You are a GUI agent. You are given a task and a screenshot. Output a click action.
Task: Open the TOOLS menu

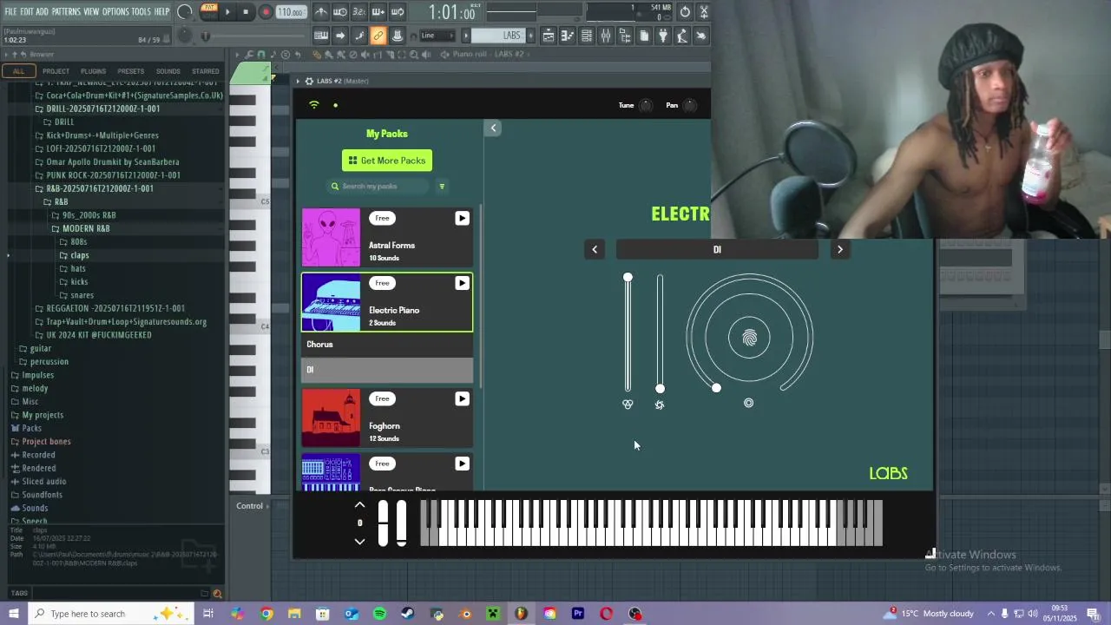141,11
